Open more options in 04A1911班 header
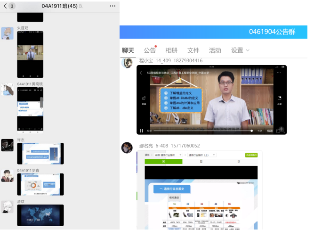Image resolution: width=322 pixels, height=238 pixels. [x=113, y=6]
